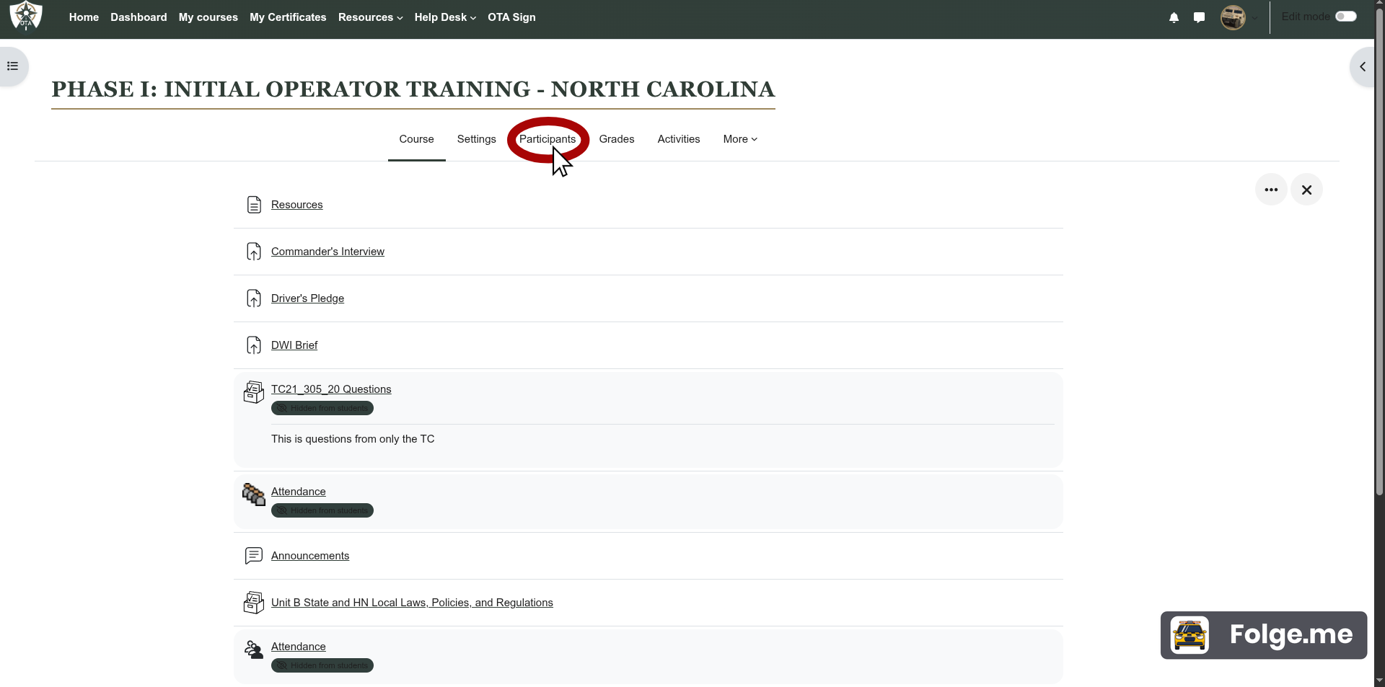Open the messaging chat bubble icon
The width and height of the screenshot is (1385, 687).
[1199, 17]
